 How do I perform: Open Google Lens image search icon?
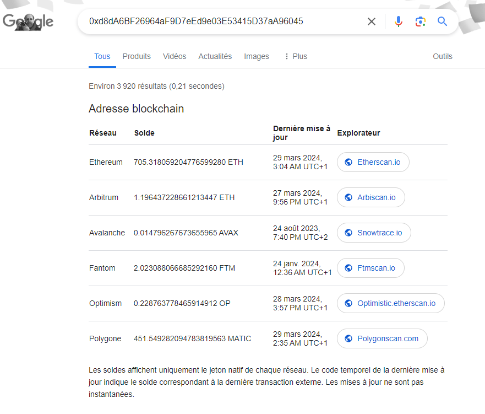pyautogui.click(x=420, y=21)
